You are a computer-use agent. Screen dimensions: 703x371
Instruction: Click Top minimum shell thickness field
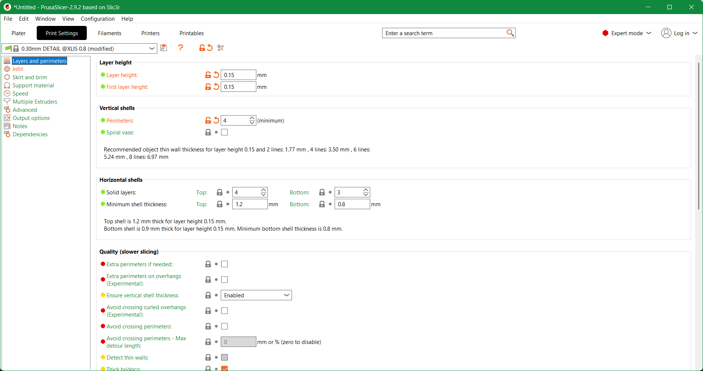[x=250, y=204]
